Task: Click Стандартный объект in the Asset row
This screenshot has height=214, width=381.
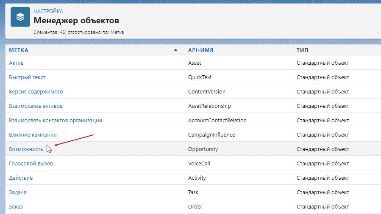Action: click(323, 63)
